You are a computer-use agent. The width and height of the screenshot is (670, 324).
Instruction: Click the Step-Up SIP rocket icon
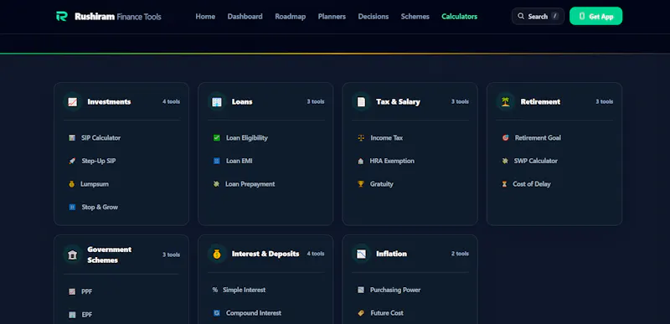pos(72,161)
